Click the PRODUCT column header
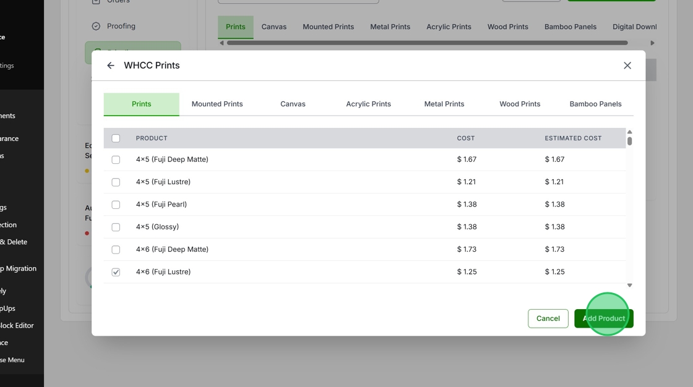This screenshot has width=693, height=387. (x=152, y=138)
